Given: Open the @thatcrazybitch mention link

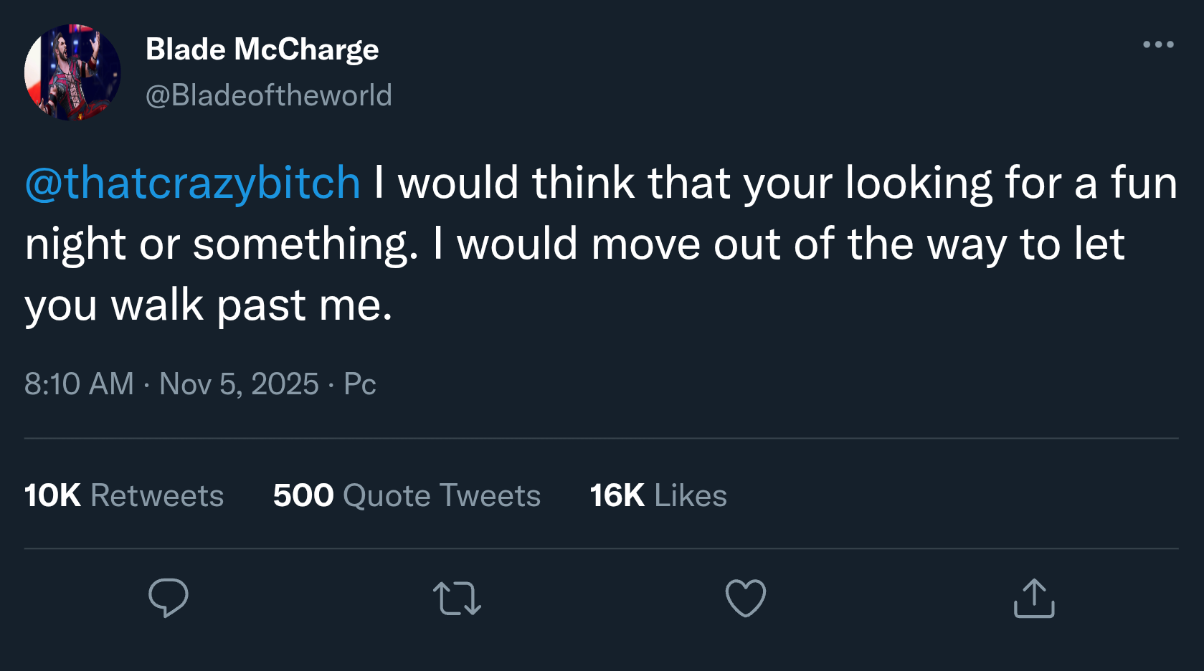Looking at the screenshot, I should coord(189,184).
